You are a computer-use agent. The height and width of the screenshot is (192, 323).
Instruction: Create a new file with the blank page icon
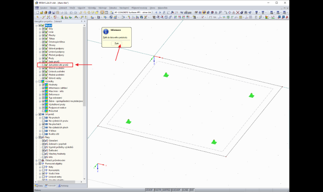pos(38,13)
